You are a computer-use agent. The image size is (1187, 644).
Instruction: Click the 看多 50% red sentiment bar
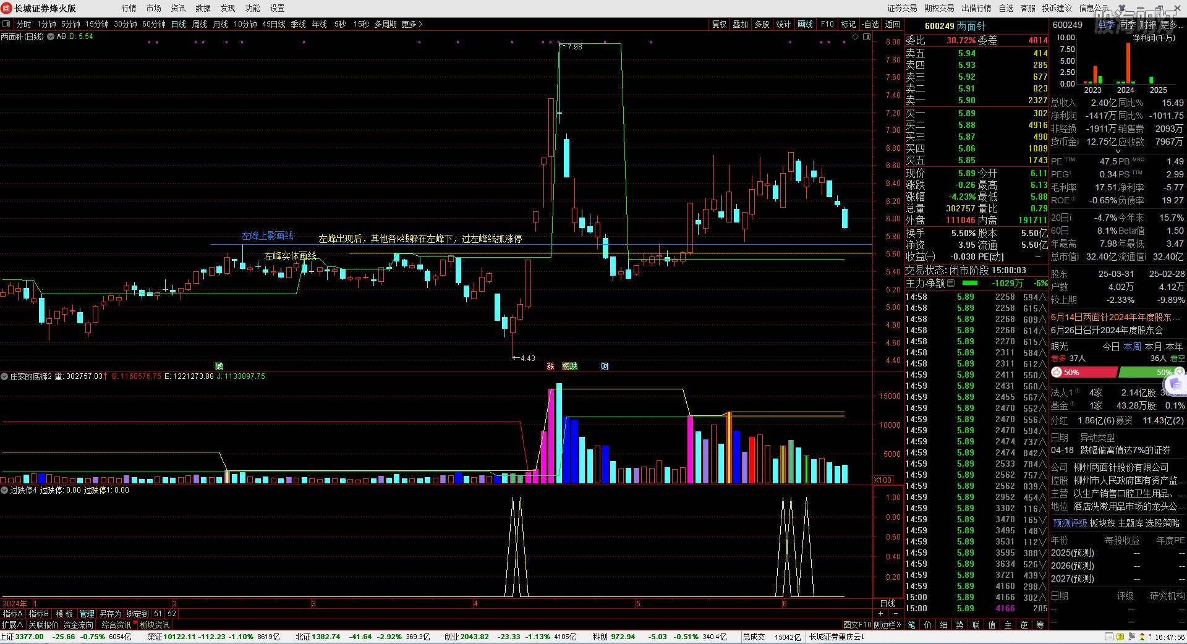coord(1084,372)
